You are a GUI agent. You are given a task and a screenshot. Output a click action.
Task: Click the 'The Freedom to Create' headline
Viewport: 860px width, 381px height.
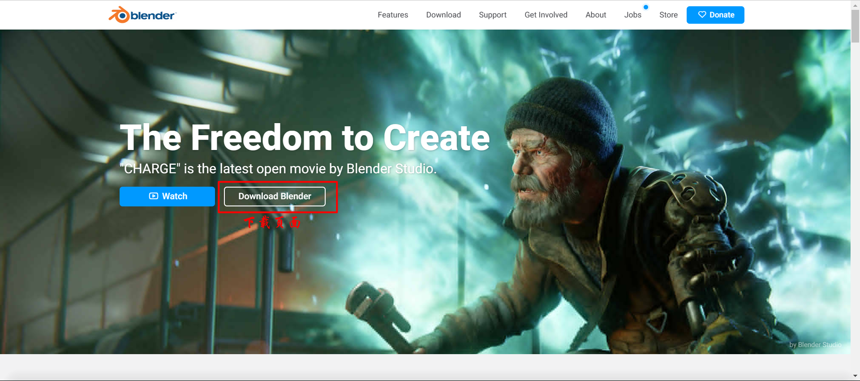click(x=305, y=138)
